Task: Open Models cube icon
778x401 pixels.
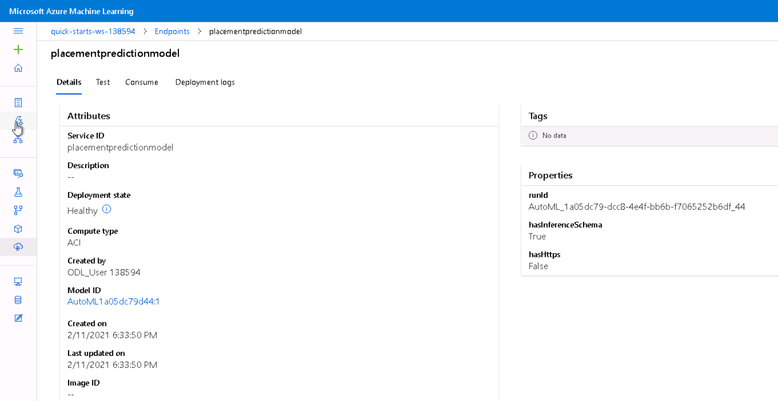Action: click(x=18, y=229)
